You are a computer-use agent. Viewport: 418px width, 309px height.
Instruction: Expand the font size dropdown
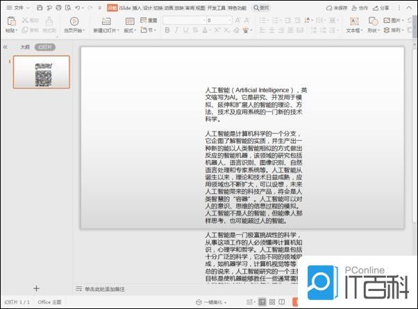point(229,21)
